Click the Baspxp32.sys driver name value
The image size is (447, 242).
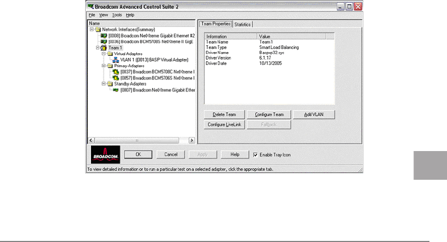[x=272, y=53]
